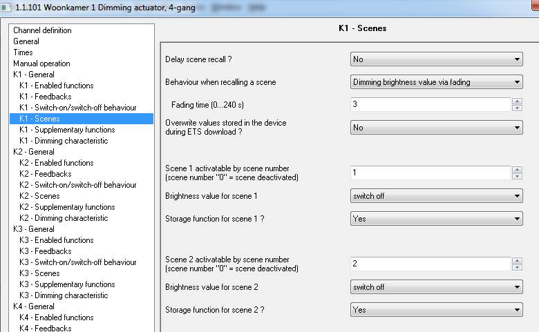The width and height of the screenshot is (539, 332).
Task: Click the Scene 2 number input field
Action: (x=430, y=264)
